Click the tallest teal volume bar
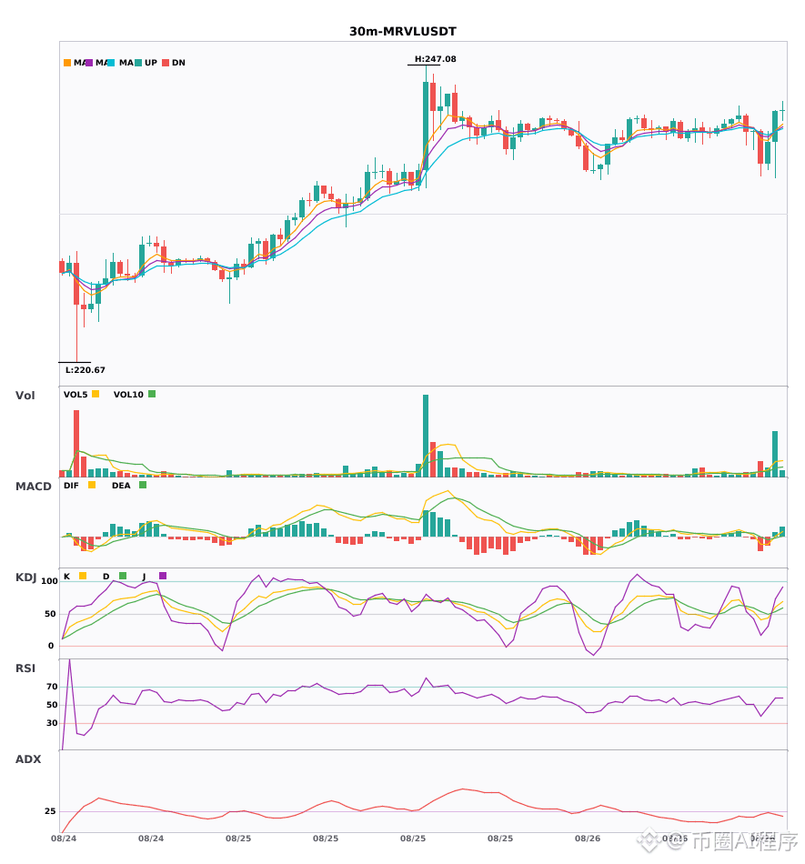Screen dimensions: 805x864 click(x=426, y=436)
